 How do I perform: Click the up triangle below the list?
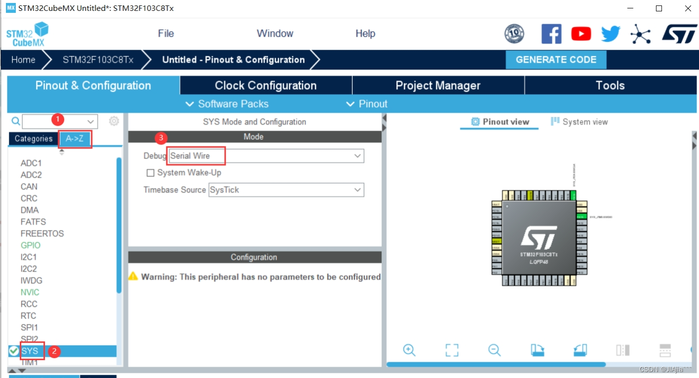[x=13, y=371]
